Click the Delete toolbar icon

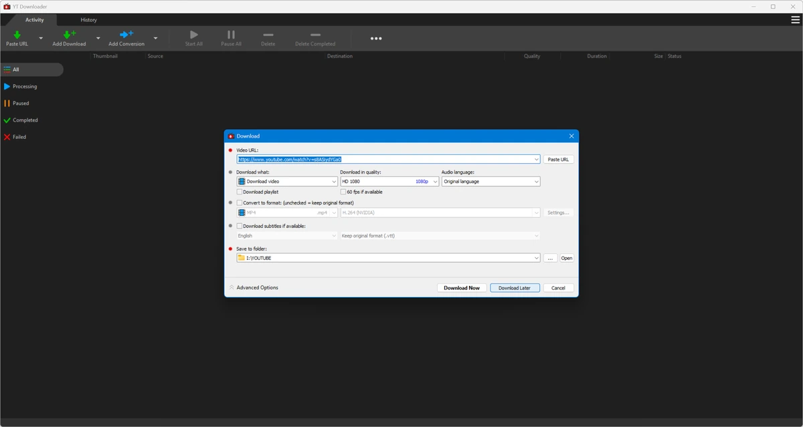[268, 35]
